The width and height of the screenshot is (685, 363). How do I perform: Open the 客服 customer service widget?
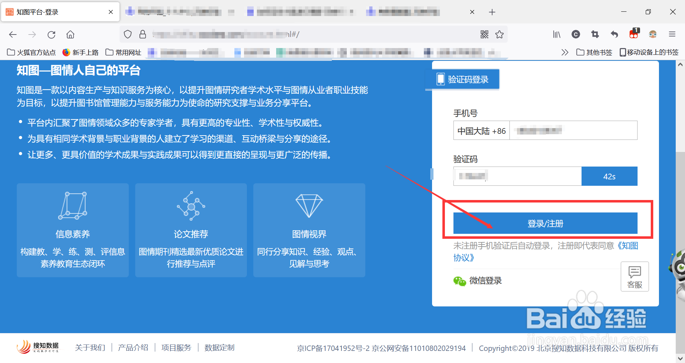click(x=635, y=277)
